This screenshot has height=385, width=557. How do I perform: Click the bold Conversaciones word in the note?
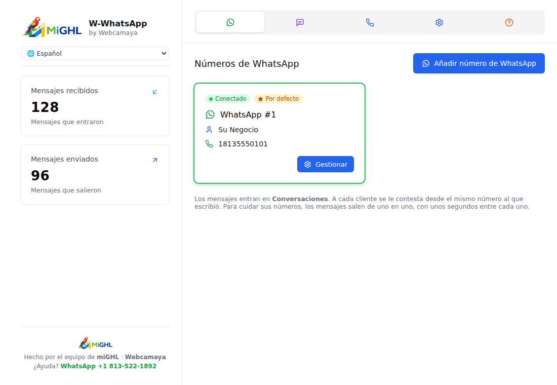click(300, 199)
